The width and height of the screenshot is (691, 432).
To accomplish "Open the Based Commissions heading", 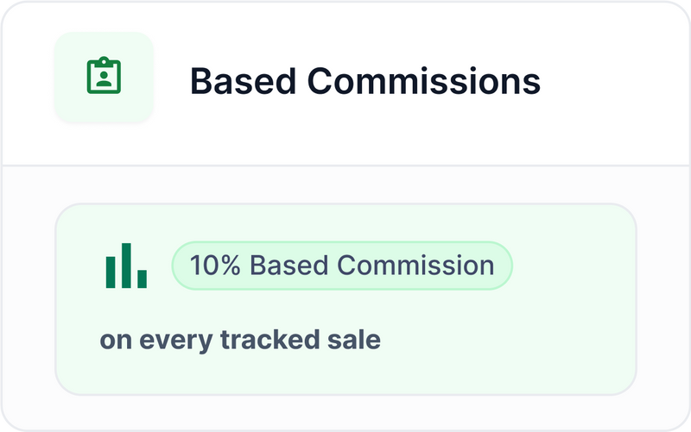I will pyautogui.click(x=365, y=82).
